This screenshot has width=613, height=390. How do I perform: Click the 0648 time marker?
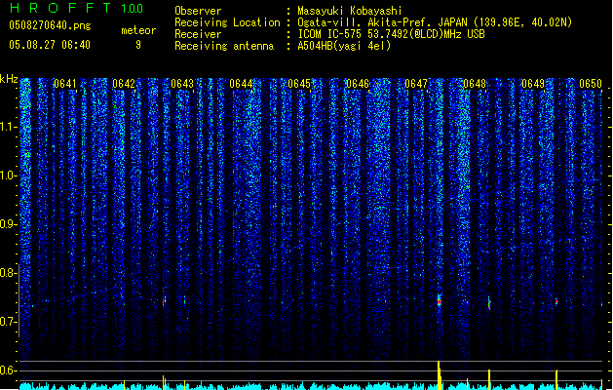point(475,84)
